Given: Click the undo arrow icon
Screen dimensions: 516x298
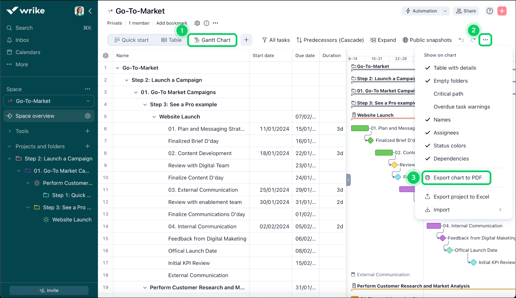Looking at the screenshot, I should [x=461, y=40].
